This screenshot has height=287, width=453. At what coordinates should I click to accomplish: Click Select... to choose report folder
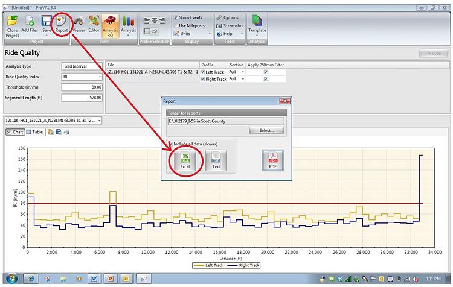pyautogui.click(x=266, y=131)
